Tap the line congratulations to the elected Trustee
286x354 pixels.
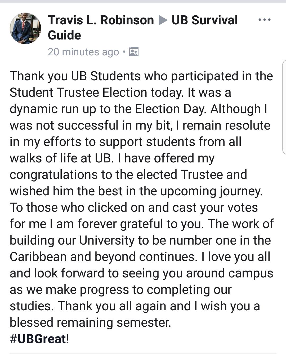[x=128, y=175]
